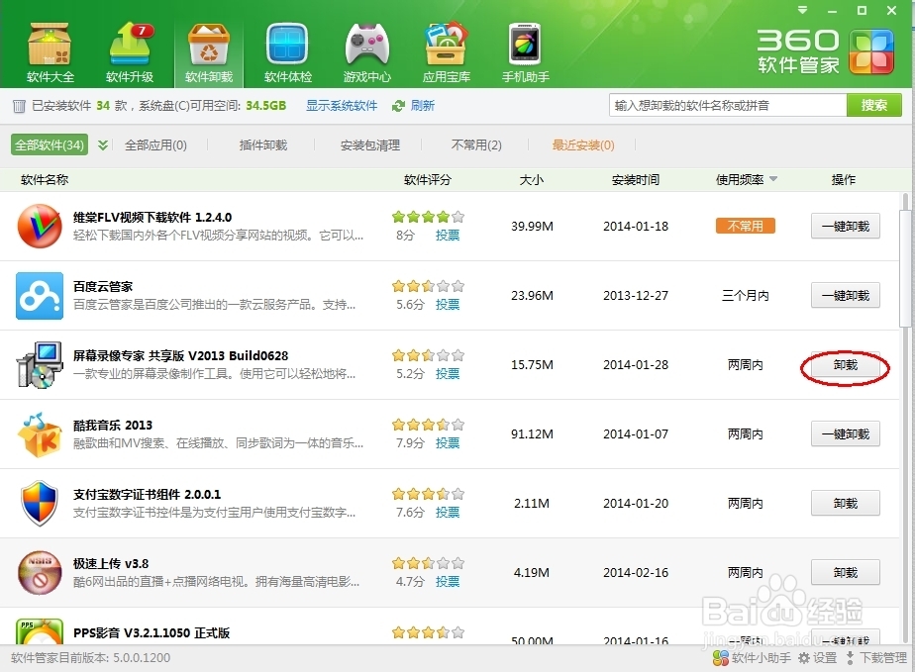915x672 pixels.
Task: Open 下载管理 in the status bar
Action: click(876, 658)
